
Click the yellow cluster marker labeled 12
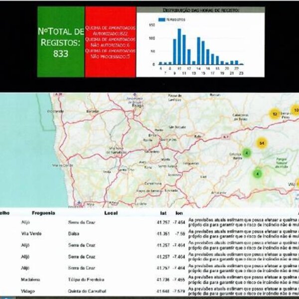pyautogui.click(x=274, y=114)
